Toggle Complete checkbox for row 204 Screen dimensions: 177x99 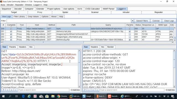(11, 40)
